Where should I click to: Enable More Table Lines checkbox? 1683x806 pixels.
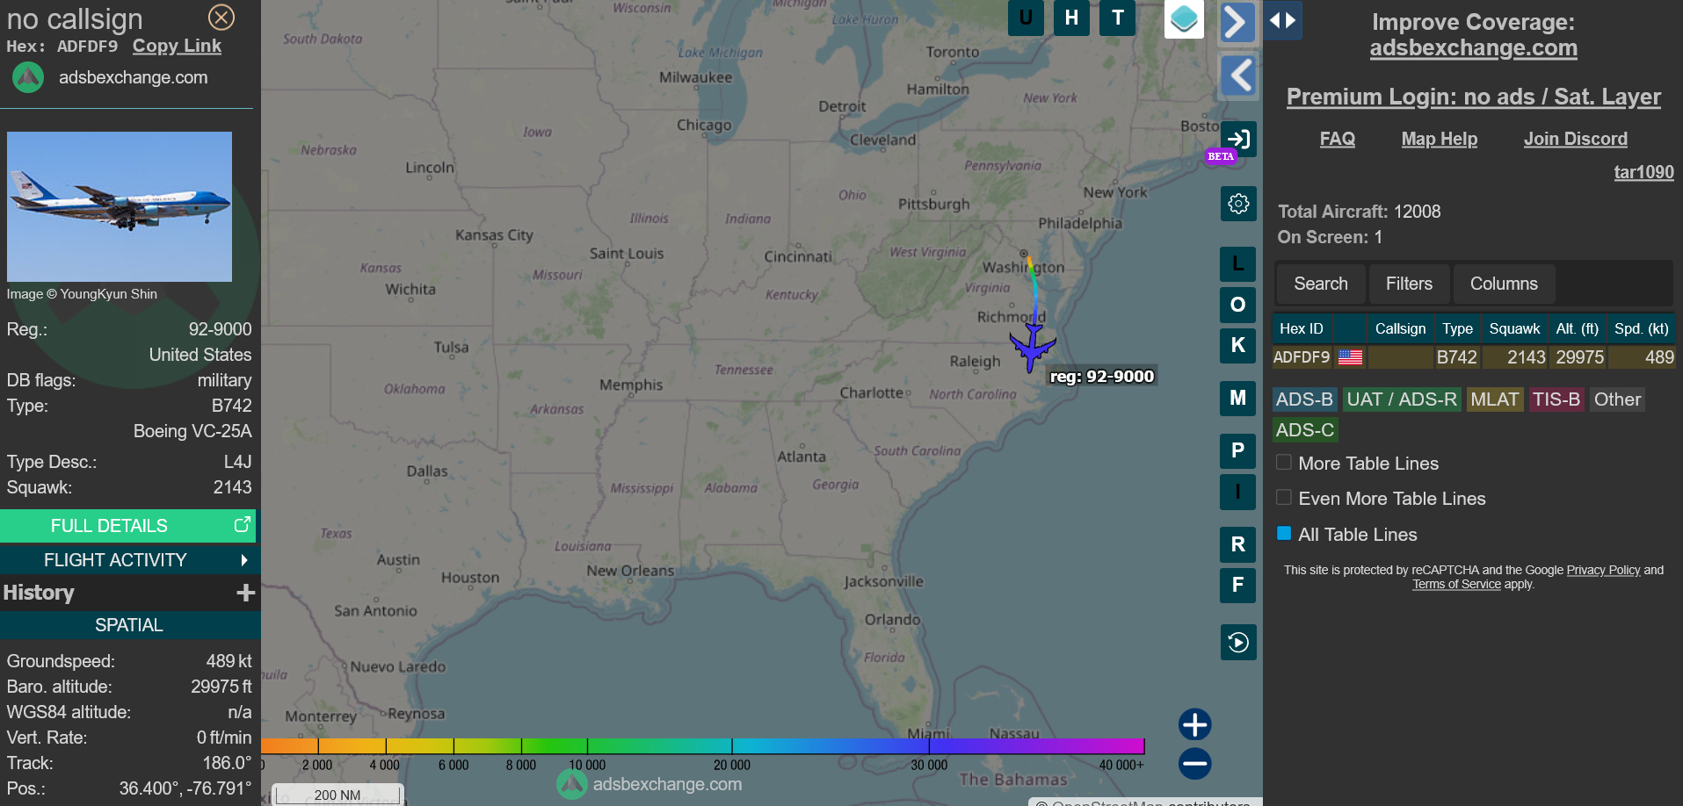(1284, 463)
